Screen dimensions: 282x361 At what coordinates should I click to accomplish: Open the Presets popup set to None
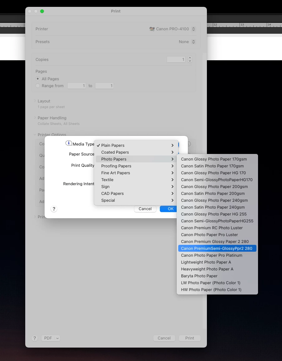click(187, 42)
